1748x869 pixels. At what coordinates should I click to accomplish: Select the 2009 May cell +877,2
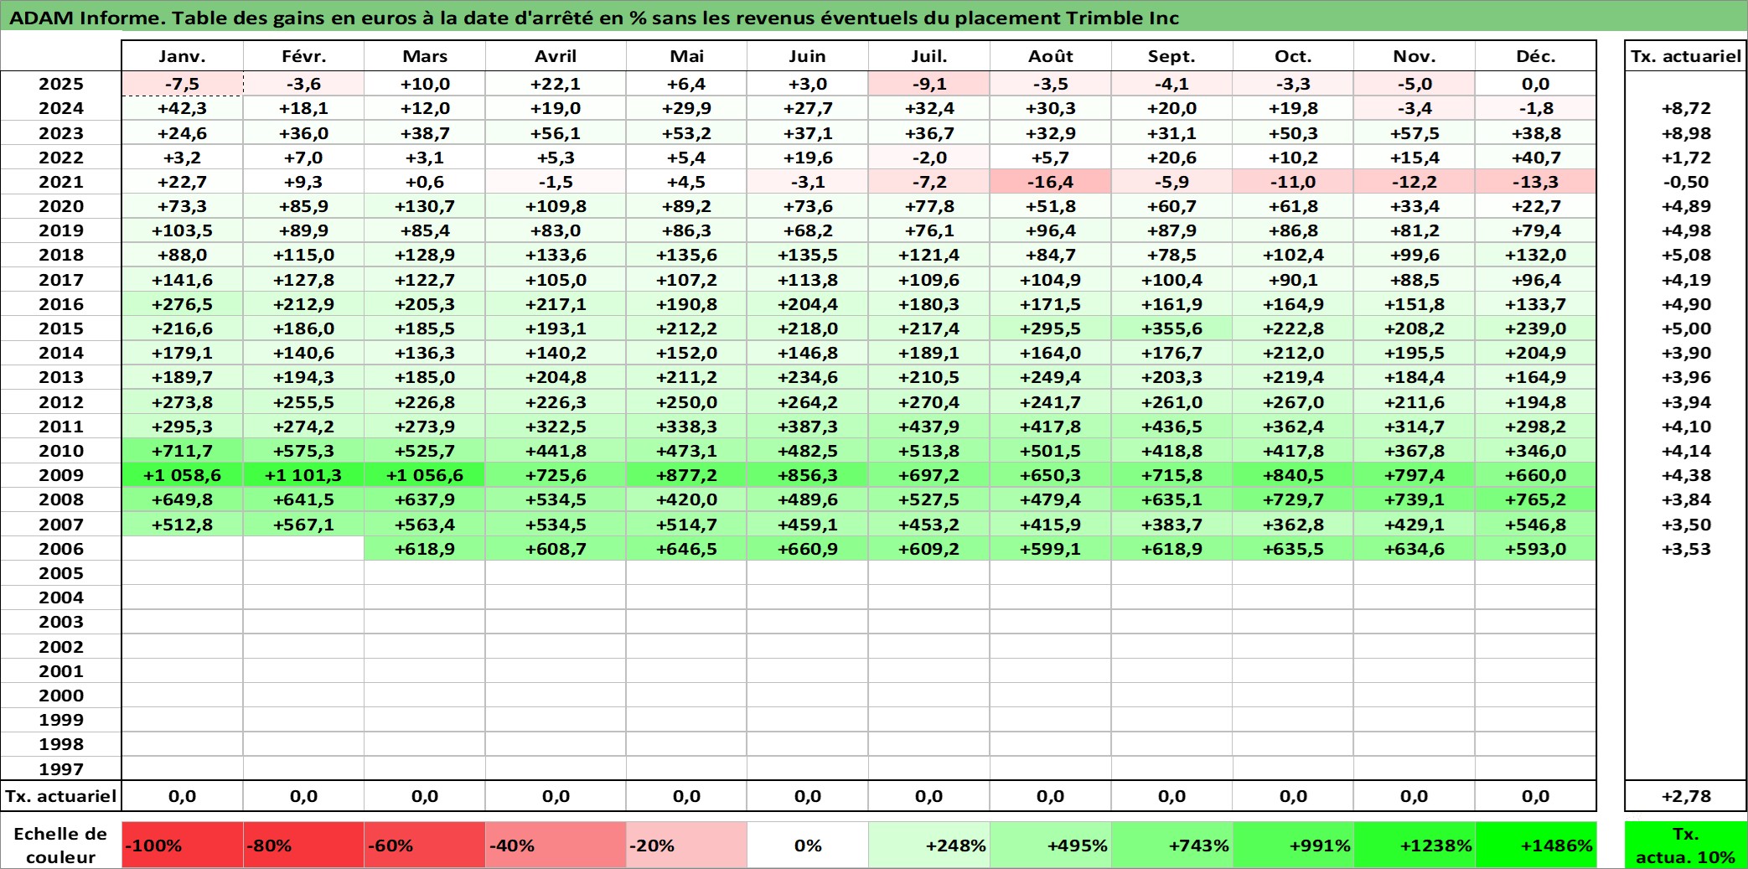point(685,475)
